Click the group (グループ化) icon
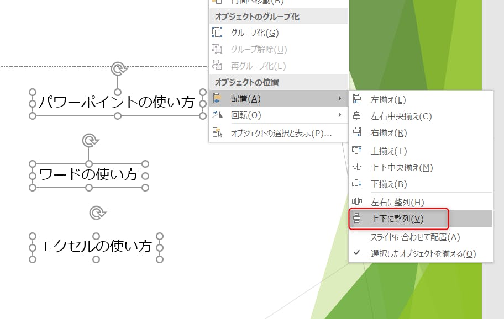 (x=217, y=33)
